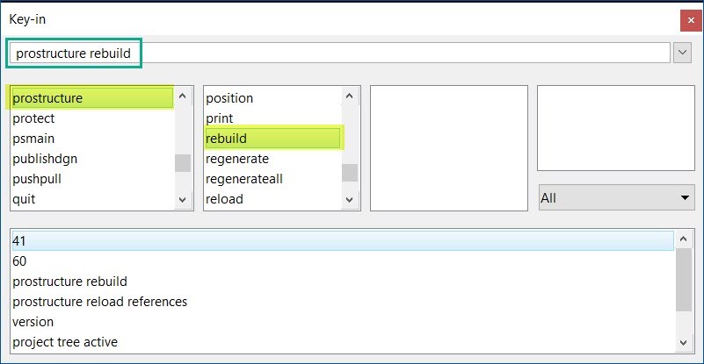Select 'prostructure' in first list
The width and height of the screenshot is (704, 364).
pyautogui.click(x=92, y=98)
